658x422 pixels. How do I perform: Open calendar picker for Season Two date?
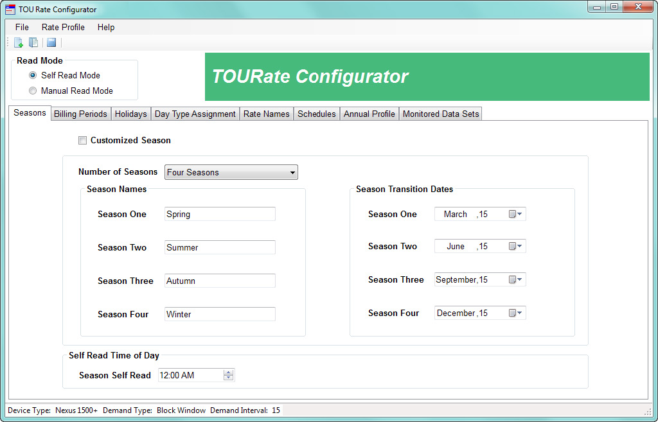click(515, 246)
